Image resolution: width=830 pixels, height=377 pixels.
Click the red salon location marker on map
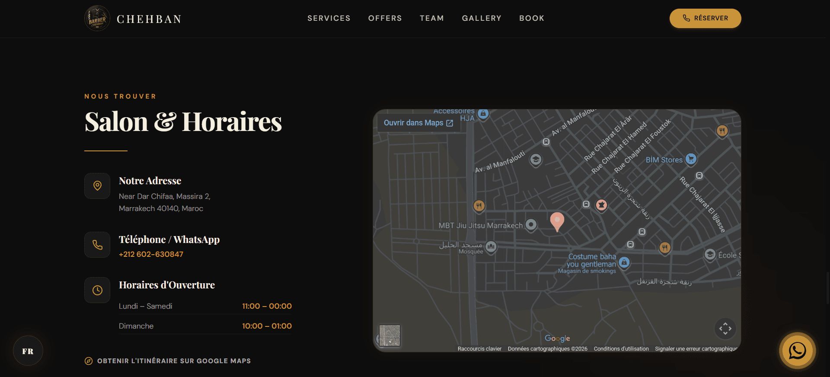[557, 221]
